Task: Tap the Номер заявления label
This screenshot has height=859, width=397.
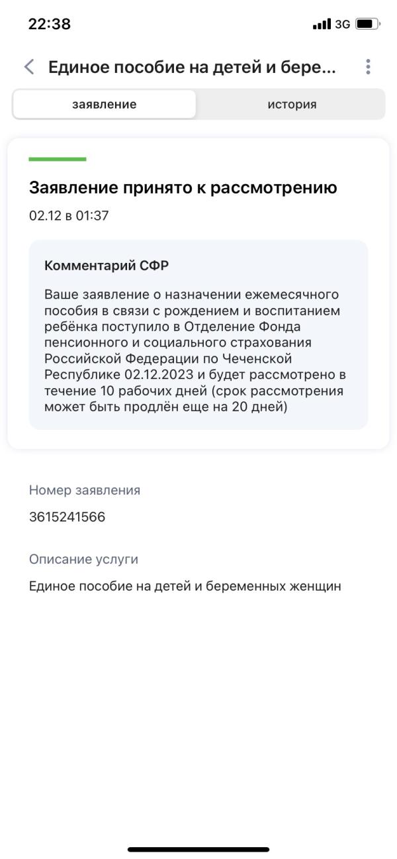Action: [85, 490]
